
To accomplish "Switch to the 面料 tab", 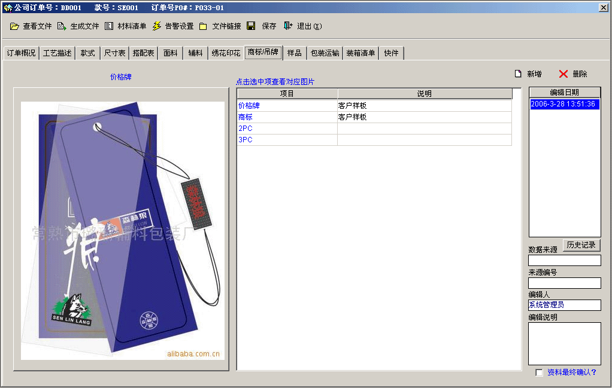I will tap(170, 53).
